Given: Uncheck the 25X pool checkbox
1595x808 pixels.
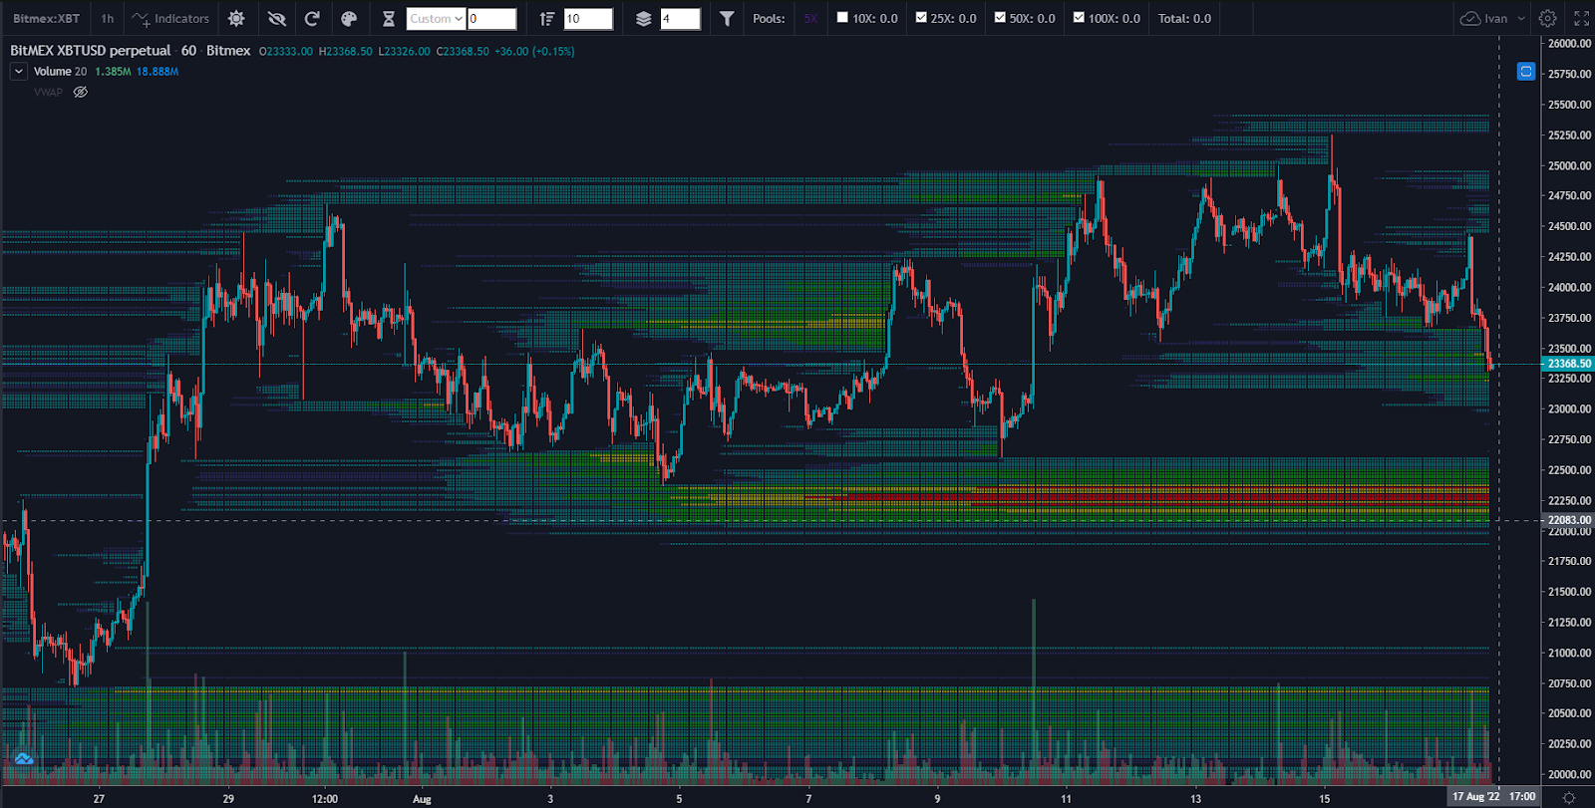Looking at the screenshot, I should point(921,18).
